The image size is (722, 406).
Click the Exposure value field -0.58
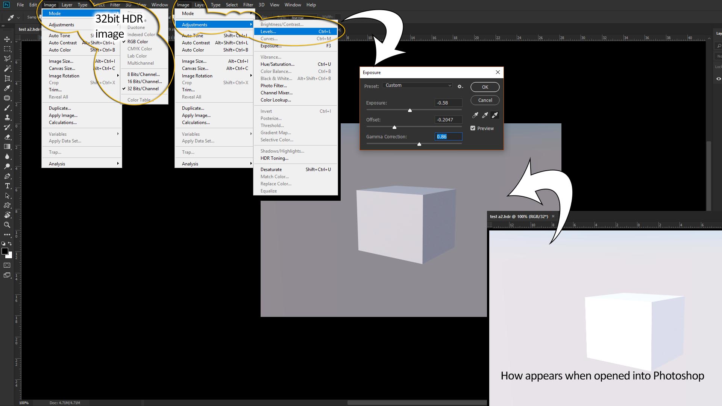tap(448, 103)
